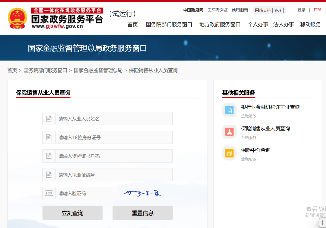
Task: Open 保险中介查询 service link
Action: point(256,150)
